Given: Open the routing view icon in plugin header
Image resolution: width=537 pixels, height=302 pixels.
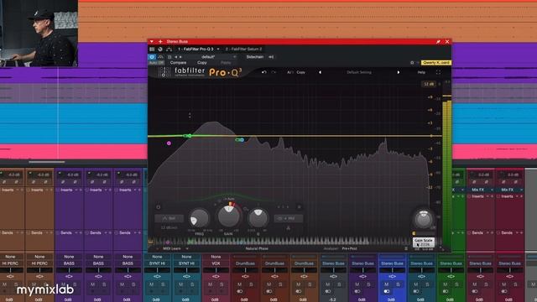Looking at the screenshot, I should (x=169, y=49).
